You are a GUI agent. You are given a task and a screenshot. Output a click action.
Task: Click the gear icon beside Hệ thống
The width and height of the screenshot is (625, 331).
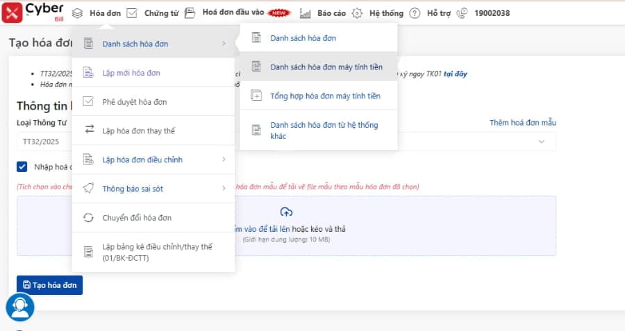(x=357, y=13)
